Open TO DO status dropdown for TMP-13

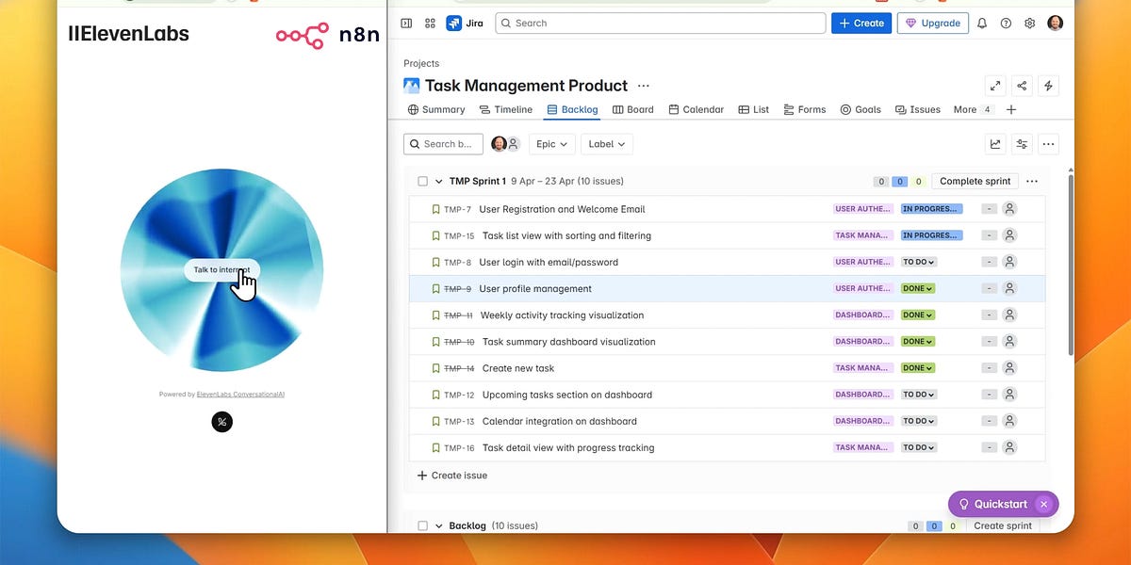918,421
